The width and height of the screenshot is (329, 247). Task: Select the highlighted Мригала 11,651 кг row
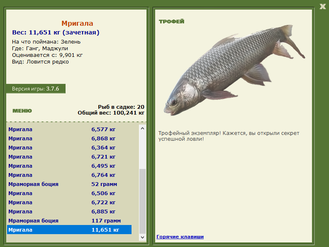(x=69, y=230)
